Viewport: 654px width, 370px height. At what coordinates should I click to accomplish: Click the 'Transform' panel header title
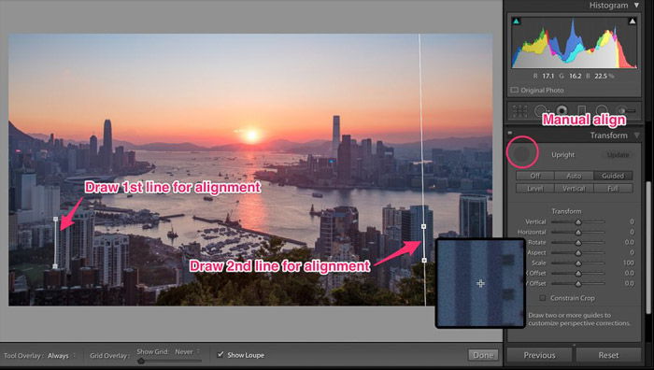[608, 135]
